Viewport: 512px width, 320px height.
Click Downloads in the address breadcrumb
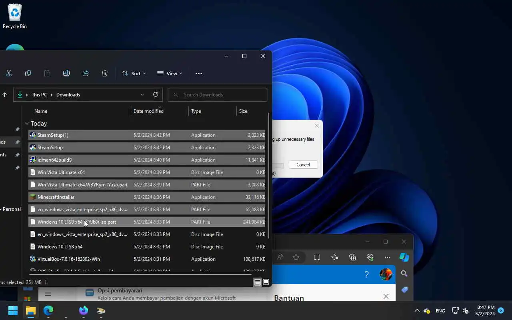click(x=68, y=95)
